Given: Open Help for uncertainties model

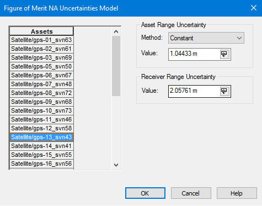Looking at the screenshot, I should tap(237, 193).
